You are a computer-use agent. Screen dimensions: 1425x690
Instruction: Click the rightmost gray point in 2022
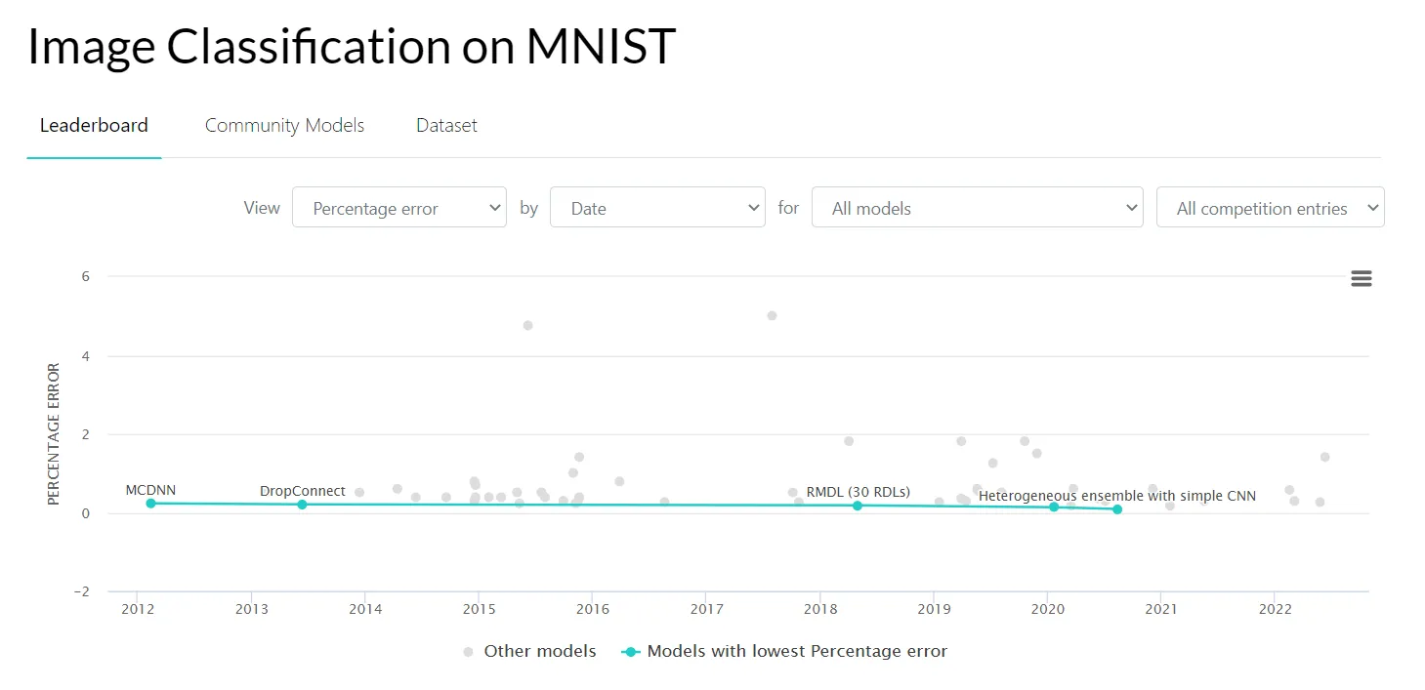click(x=1324, y=457)
